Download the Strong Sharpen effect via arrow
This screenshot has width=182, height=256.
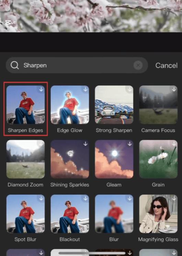(130, 89)
